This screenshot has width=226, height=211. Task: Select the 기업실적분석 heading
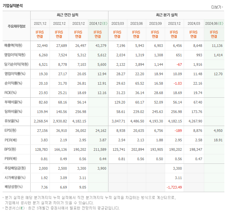[13, 6]
